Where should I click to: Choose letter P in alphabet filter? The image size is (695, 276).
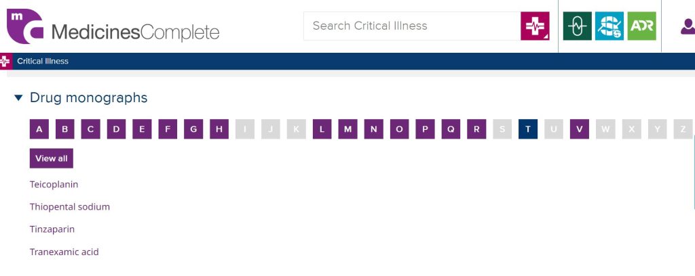[425, 129]
